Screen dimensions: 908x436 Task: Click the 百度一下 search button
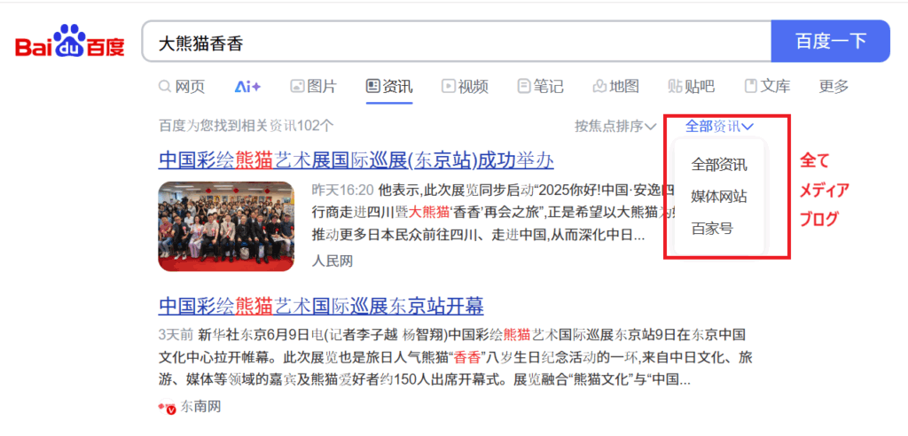[830, 41]
